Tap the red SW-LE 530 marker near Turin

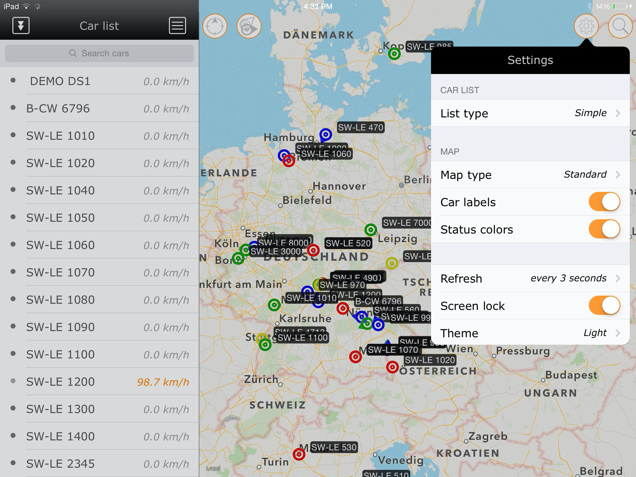click(299, 454)
